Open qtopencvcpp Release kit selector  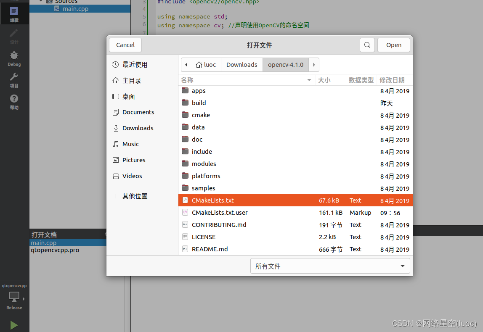pos(14,297)
